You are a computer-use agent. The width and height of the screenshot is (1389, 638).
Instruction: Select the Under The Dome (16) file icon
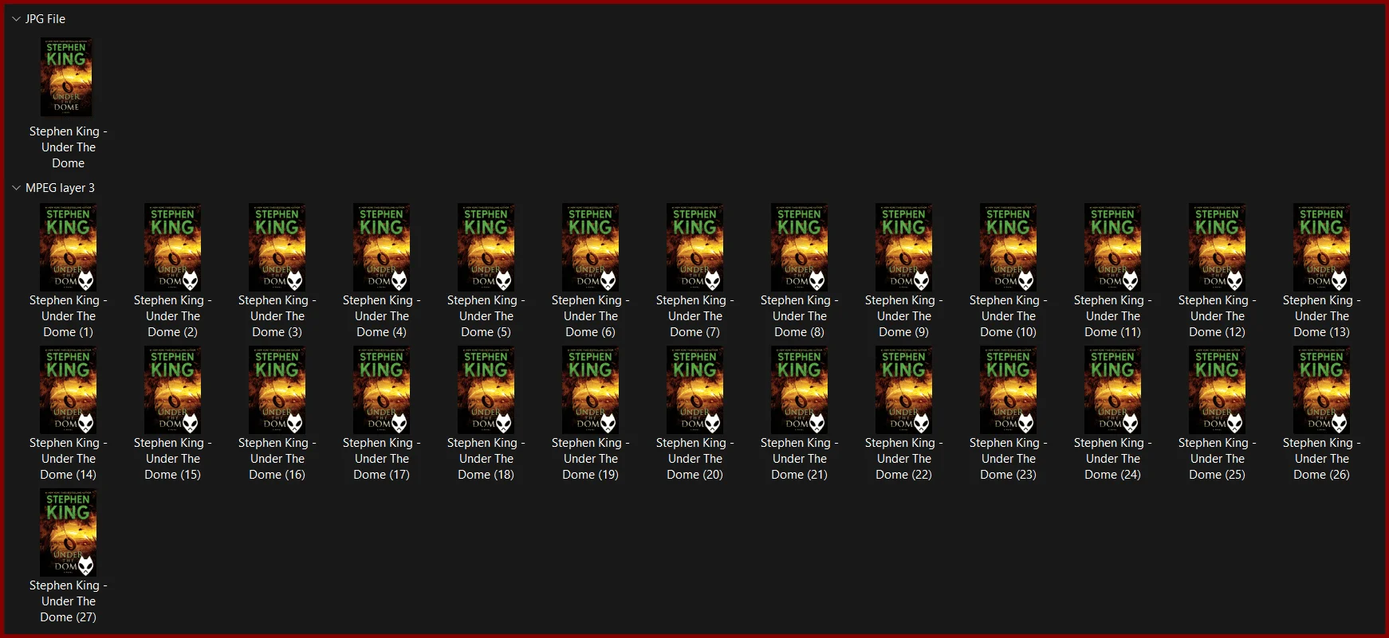277,389
